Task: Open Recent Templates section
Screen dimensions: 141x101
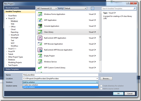Action: coord(20,8)
